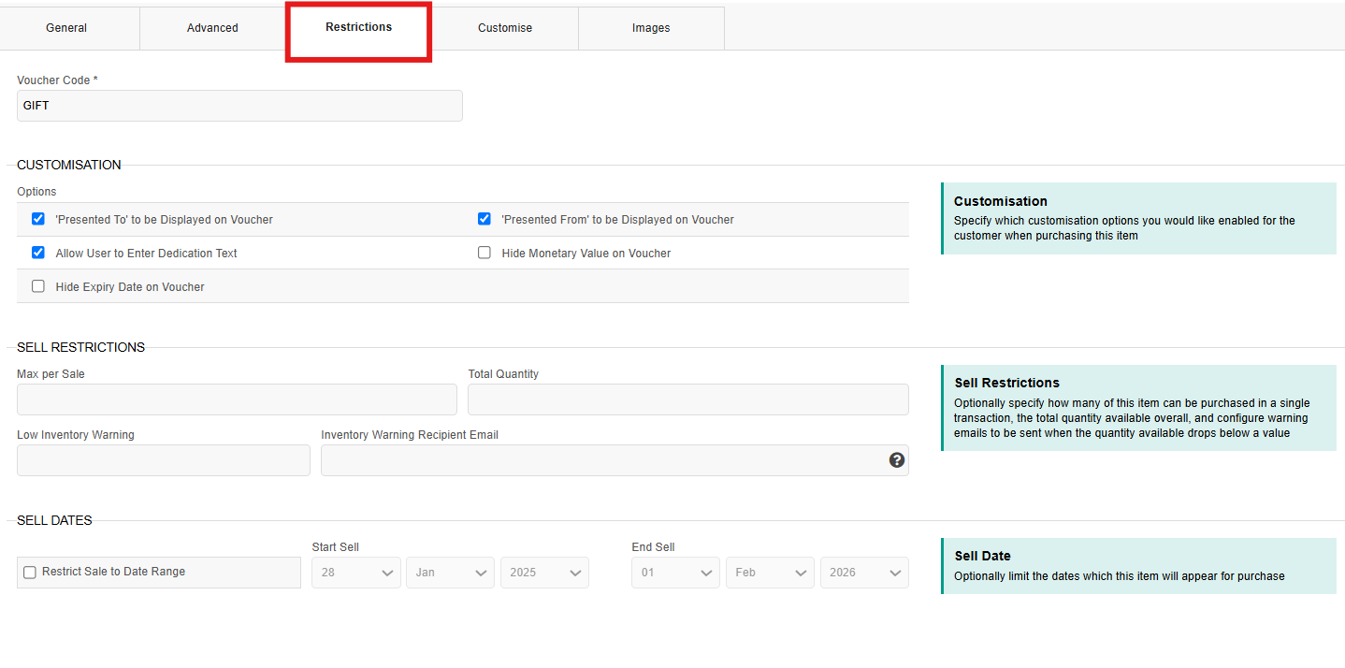1345x668 pixels.
Task: Open the Start Sell year dropdown
Action: [544, 573]
